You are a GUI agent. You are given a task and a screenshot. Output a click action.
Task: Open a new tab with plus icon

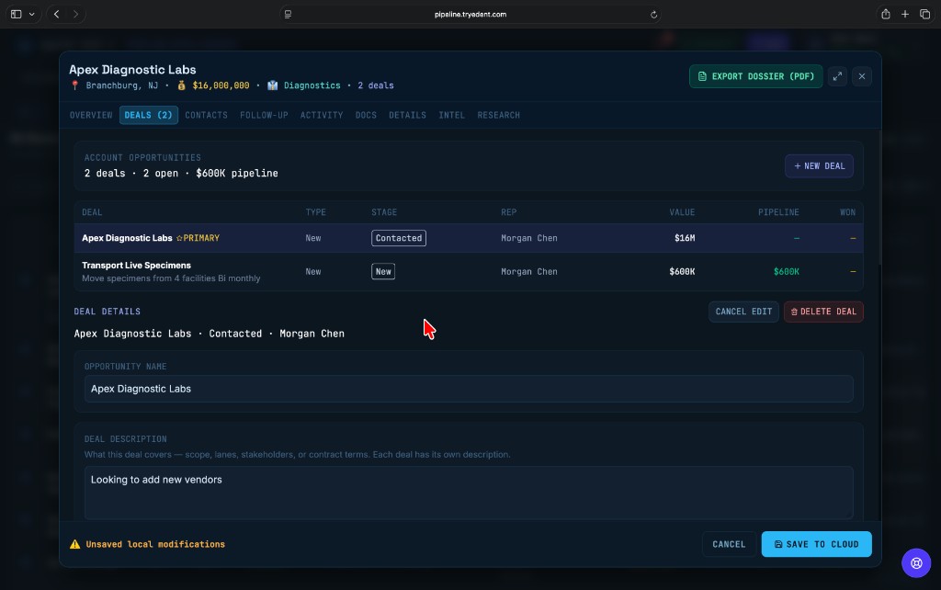coord(905,14)
